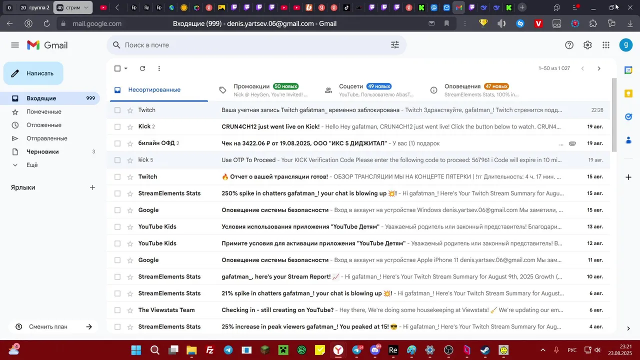Open the new browser tab plus button
This screenshot has height=360, width=640.
[x=522, y=7]
